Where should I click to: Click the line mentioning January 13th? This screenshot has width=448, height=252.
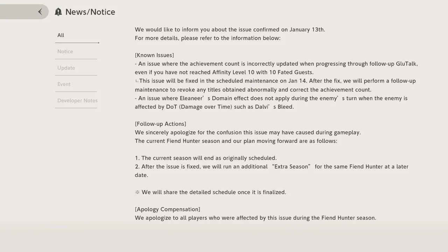(x=230, y=29)
